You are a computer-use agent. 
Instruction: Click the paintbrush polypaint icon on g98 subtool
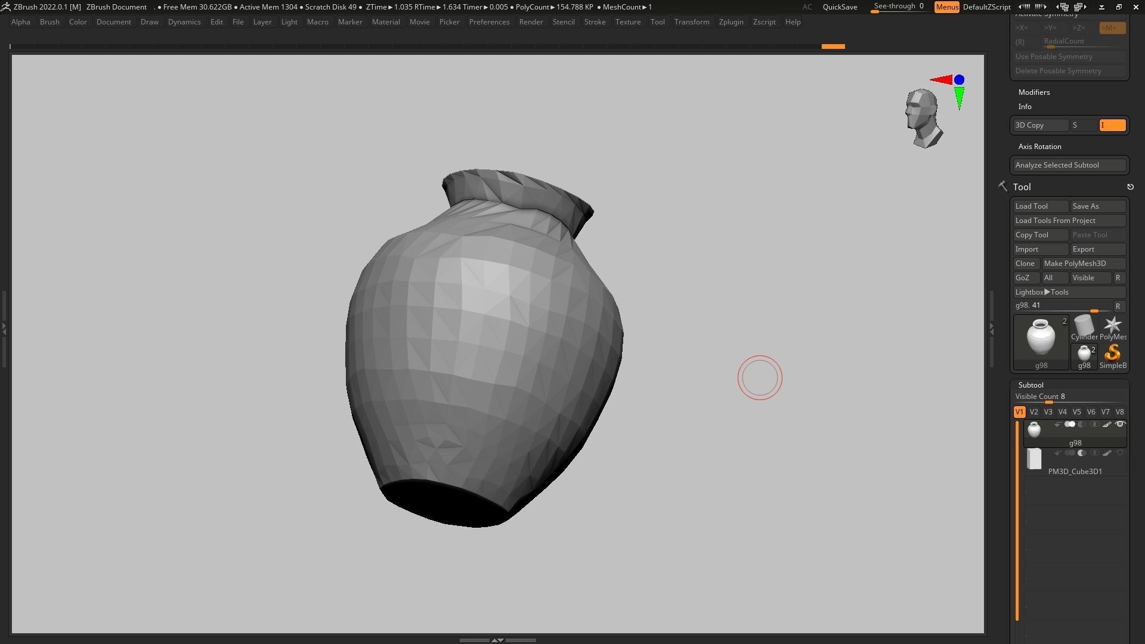1107,425
